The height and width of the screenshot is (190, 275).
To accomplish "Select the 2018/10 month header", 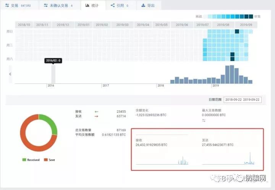I will point(24,25).
